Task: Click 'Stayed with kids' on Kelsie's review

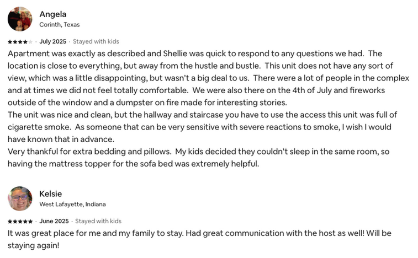Action: [98, 222]
